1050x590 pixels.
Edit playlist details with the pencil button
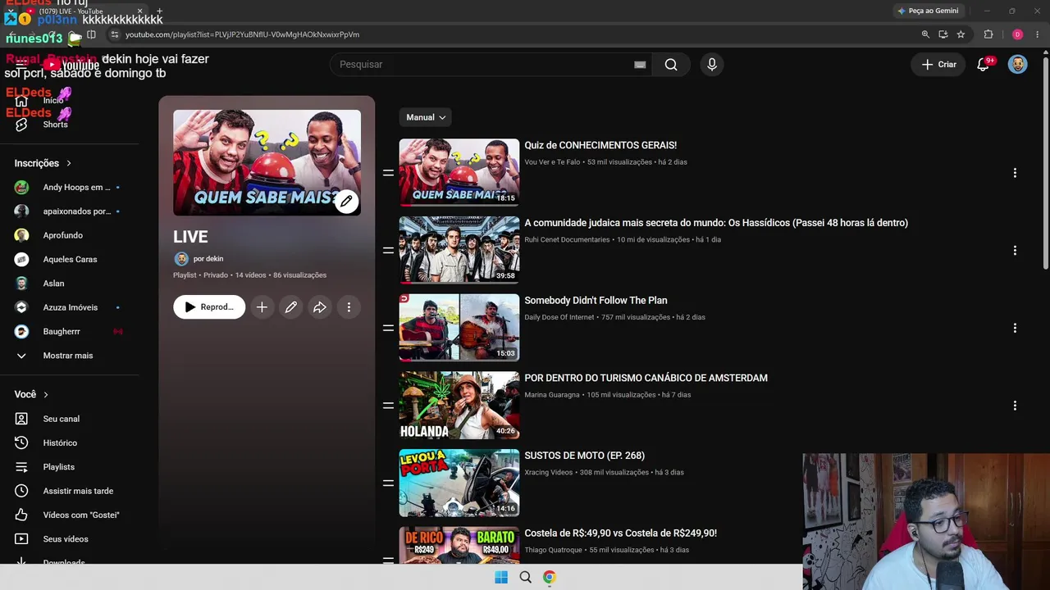pyautogui.click(x=290, y=307)
